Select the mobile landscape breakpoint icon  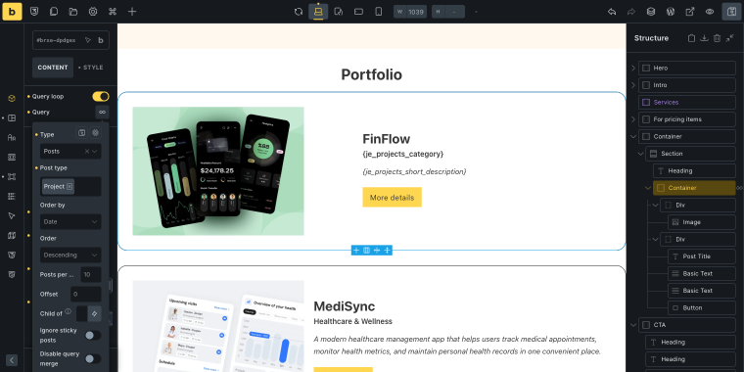[358, 12]
